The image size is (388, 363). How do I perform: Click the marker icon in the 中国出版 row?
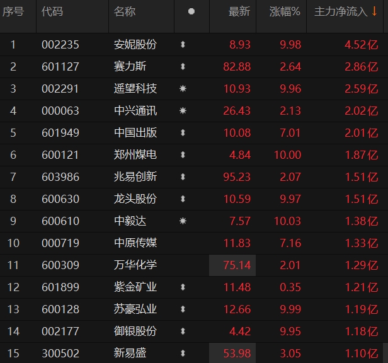coord(183,133)
